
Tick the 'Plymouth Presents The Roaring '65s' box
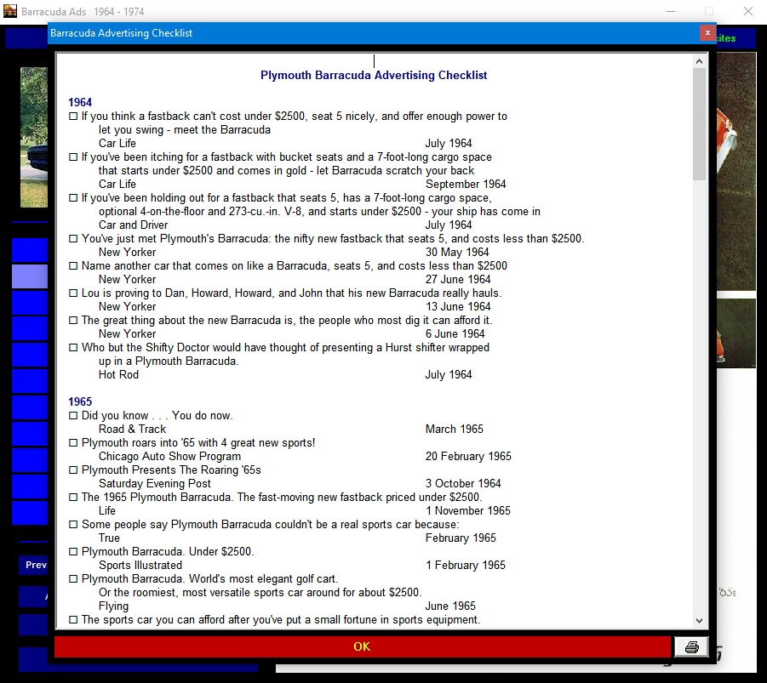pos(73,470)
